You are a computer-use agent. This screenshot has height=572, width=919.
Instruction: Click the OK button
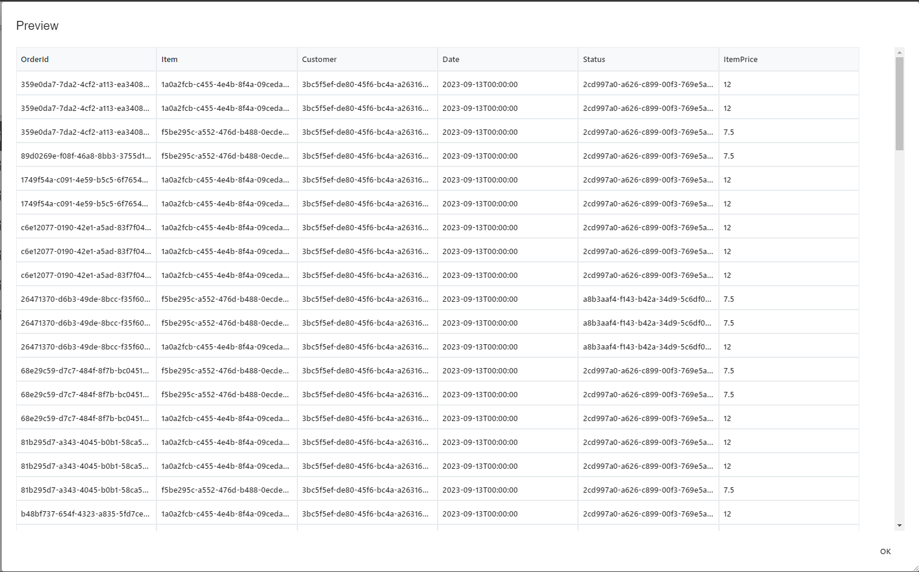pyautogui.click(x=884, y=551)
